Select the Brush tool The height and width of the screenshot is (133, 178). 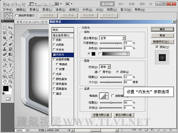10,44
